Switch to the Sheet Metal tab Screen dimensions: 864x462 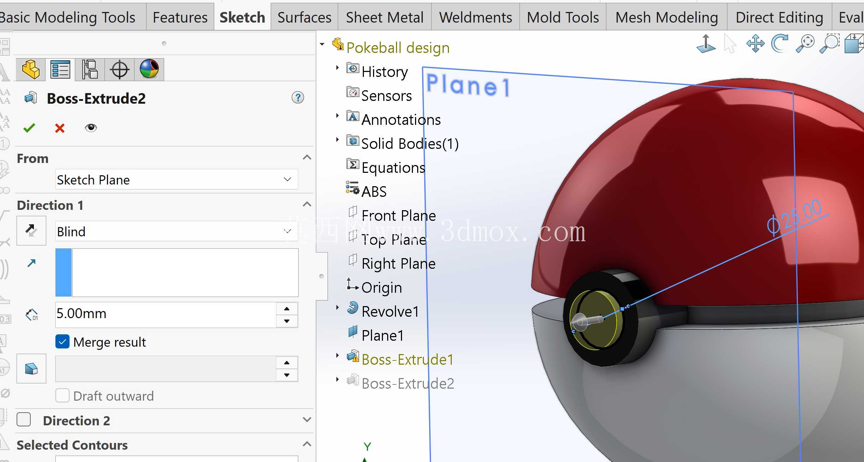[385, 17]
